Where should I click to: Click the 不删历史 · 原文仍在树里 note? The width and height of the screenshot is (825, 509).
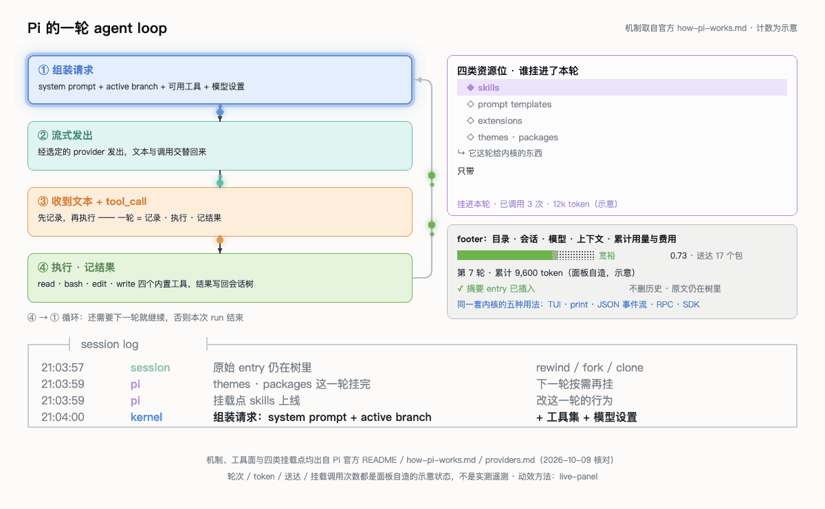(x=675, y=289)
